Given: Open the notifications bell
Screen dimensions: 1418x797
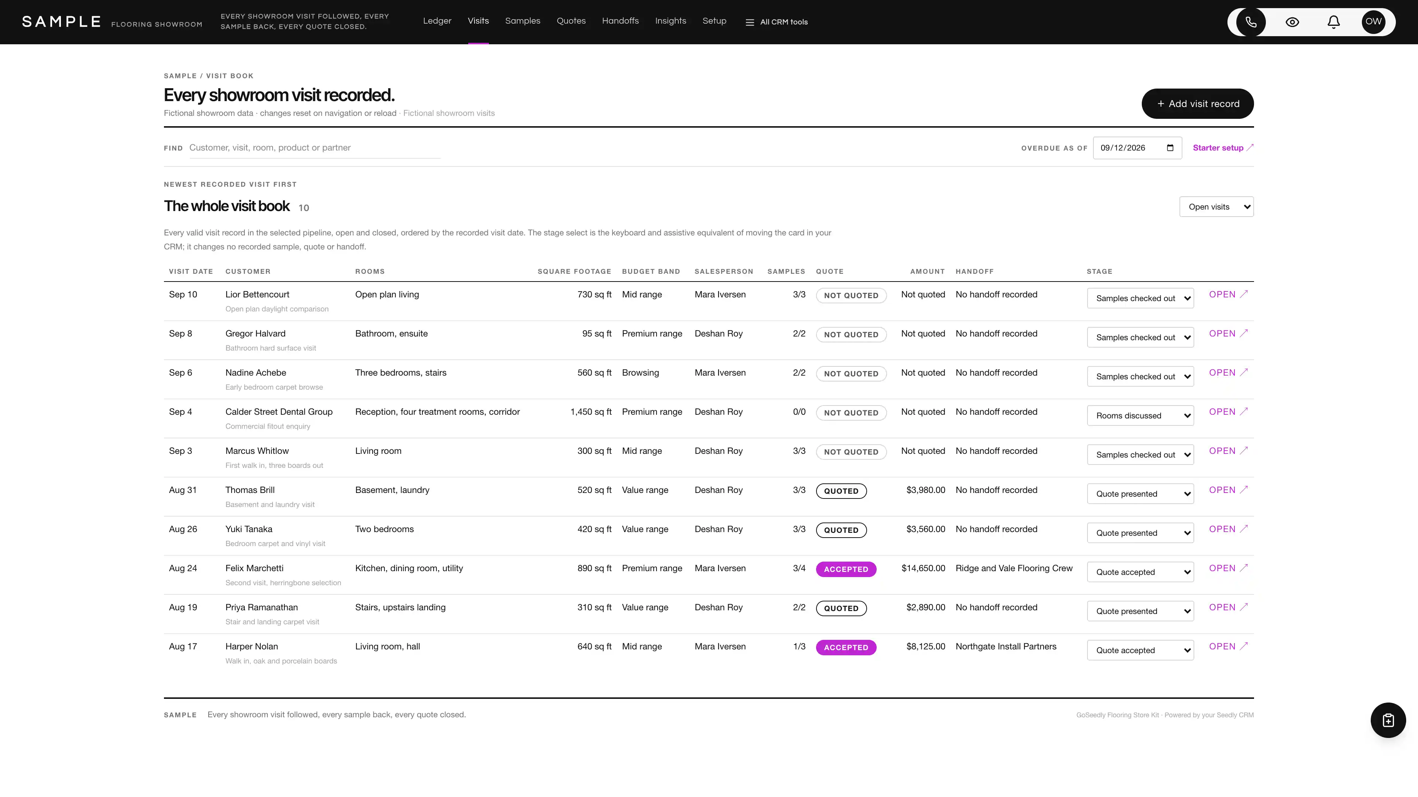Looking at the screenshot, I should click(1333, 22).
